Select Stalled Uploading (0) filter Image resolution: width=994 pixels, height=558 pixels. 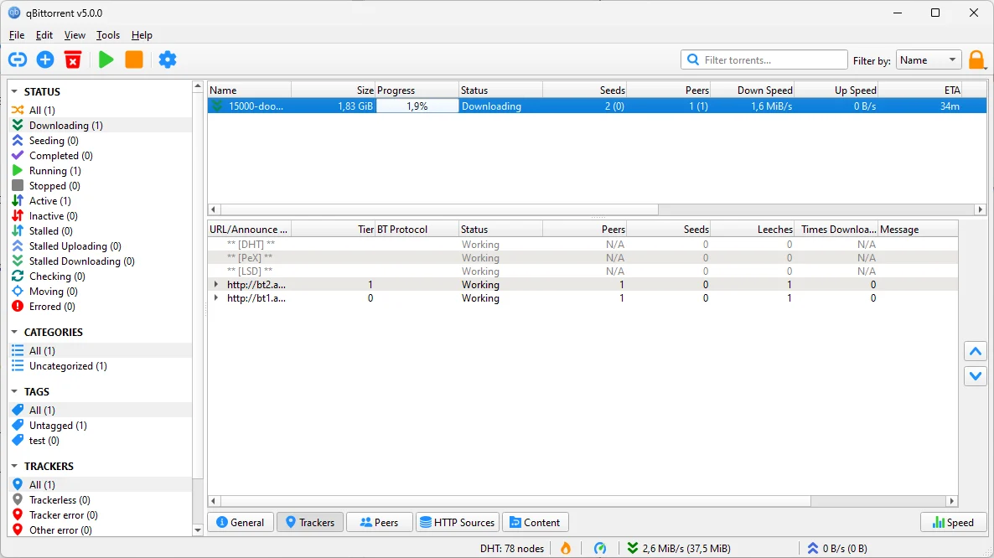[101, 246]
